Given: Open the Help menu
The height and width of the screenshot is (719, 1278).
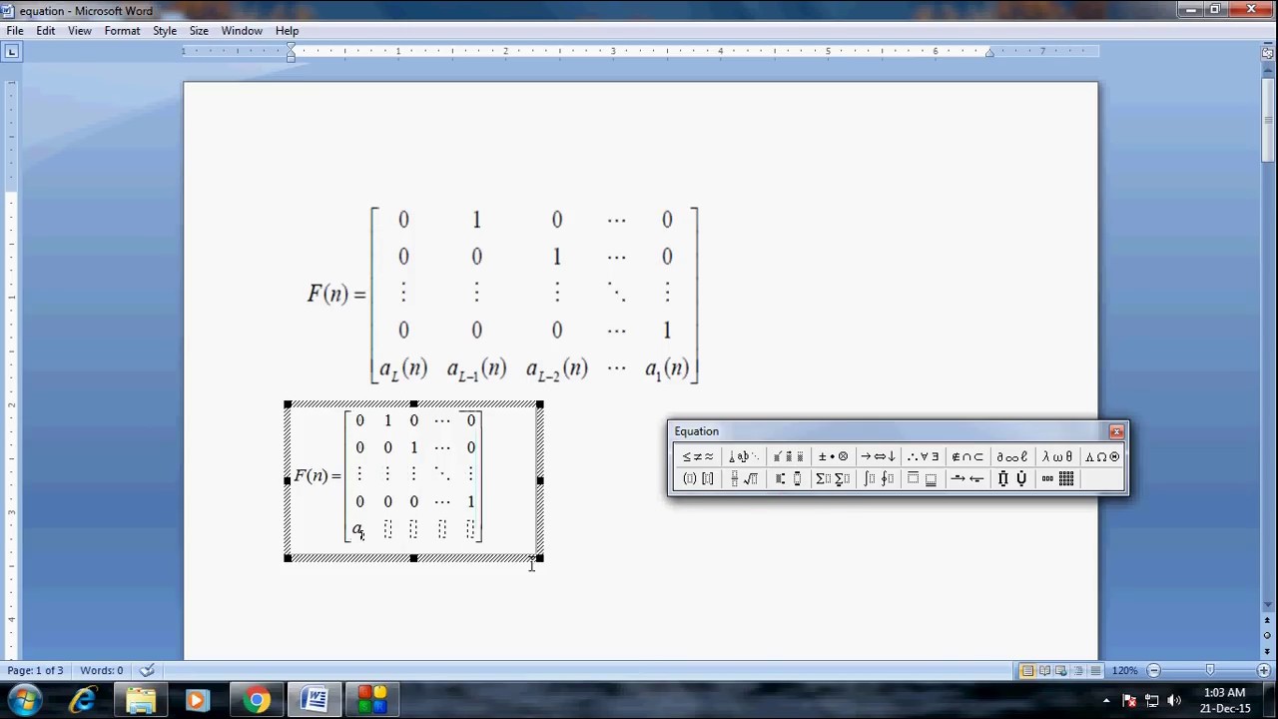Looking at the screenshot, I should click(287, 31).
